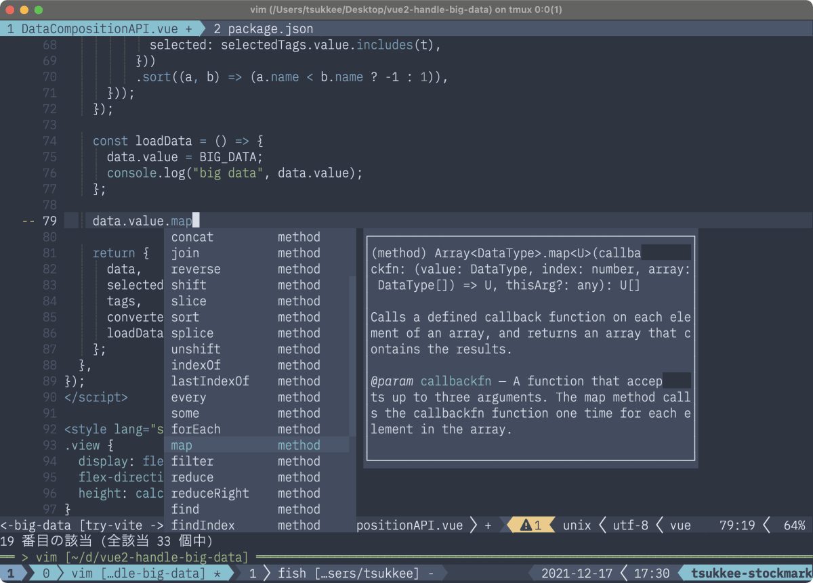Screen dimensions: 813x583
Task: Click the modified plus marker in status line
Action: [488, 525]
